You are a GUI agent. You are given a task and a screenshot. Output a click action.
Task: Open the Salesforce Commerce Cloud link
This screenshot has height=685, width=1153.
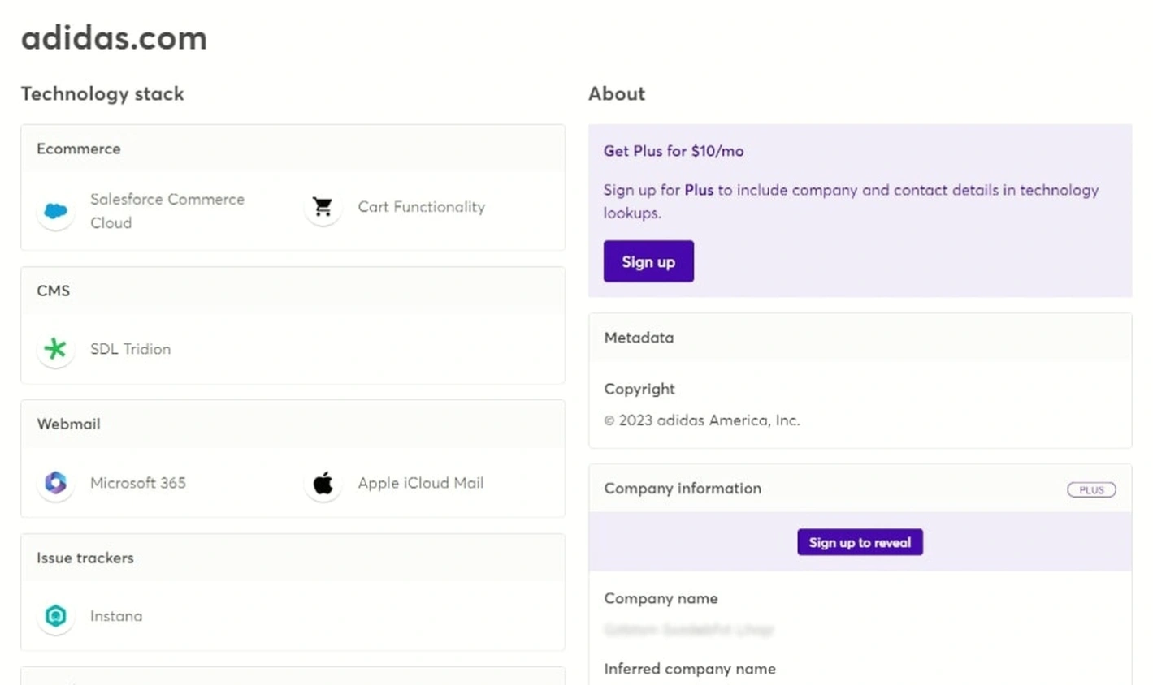click(x=167, y=211)
